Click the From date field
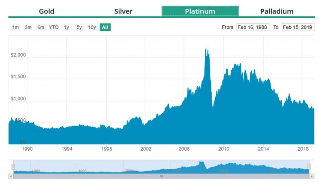Image resolution: width=319 pixels, height=186 pixels. coord(253,27)
